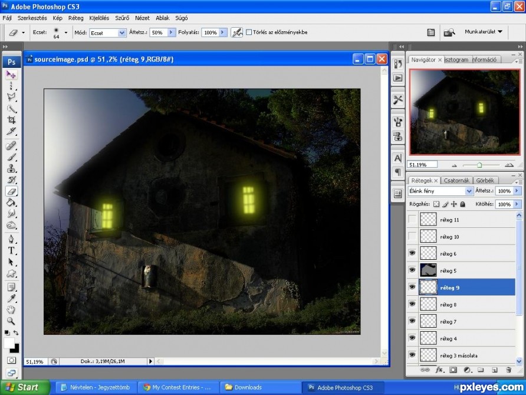Click the background color swatch
The height and width of the screenshot is (395, 526).
15,350
